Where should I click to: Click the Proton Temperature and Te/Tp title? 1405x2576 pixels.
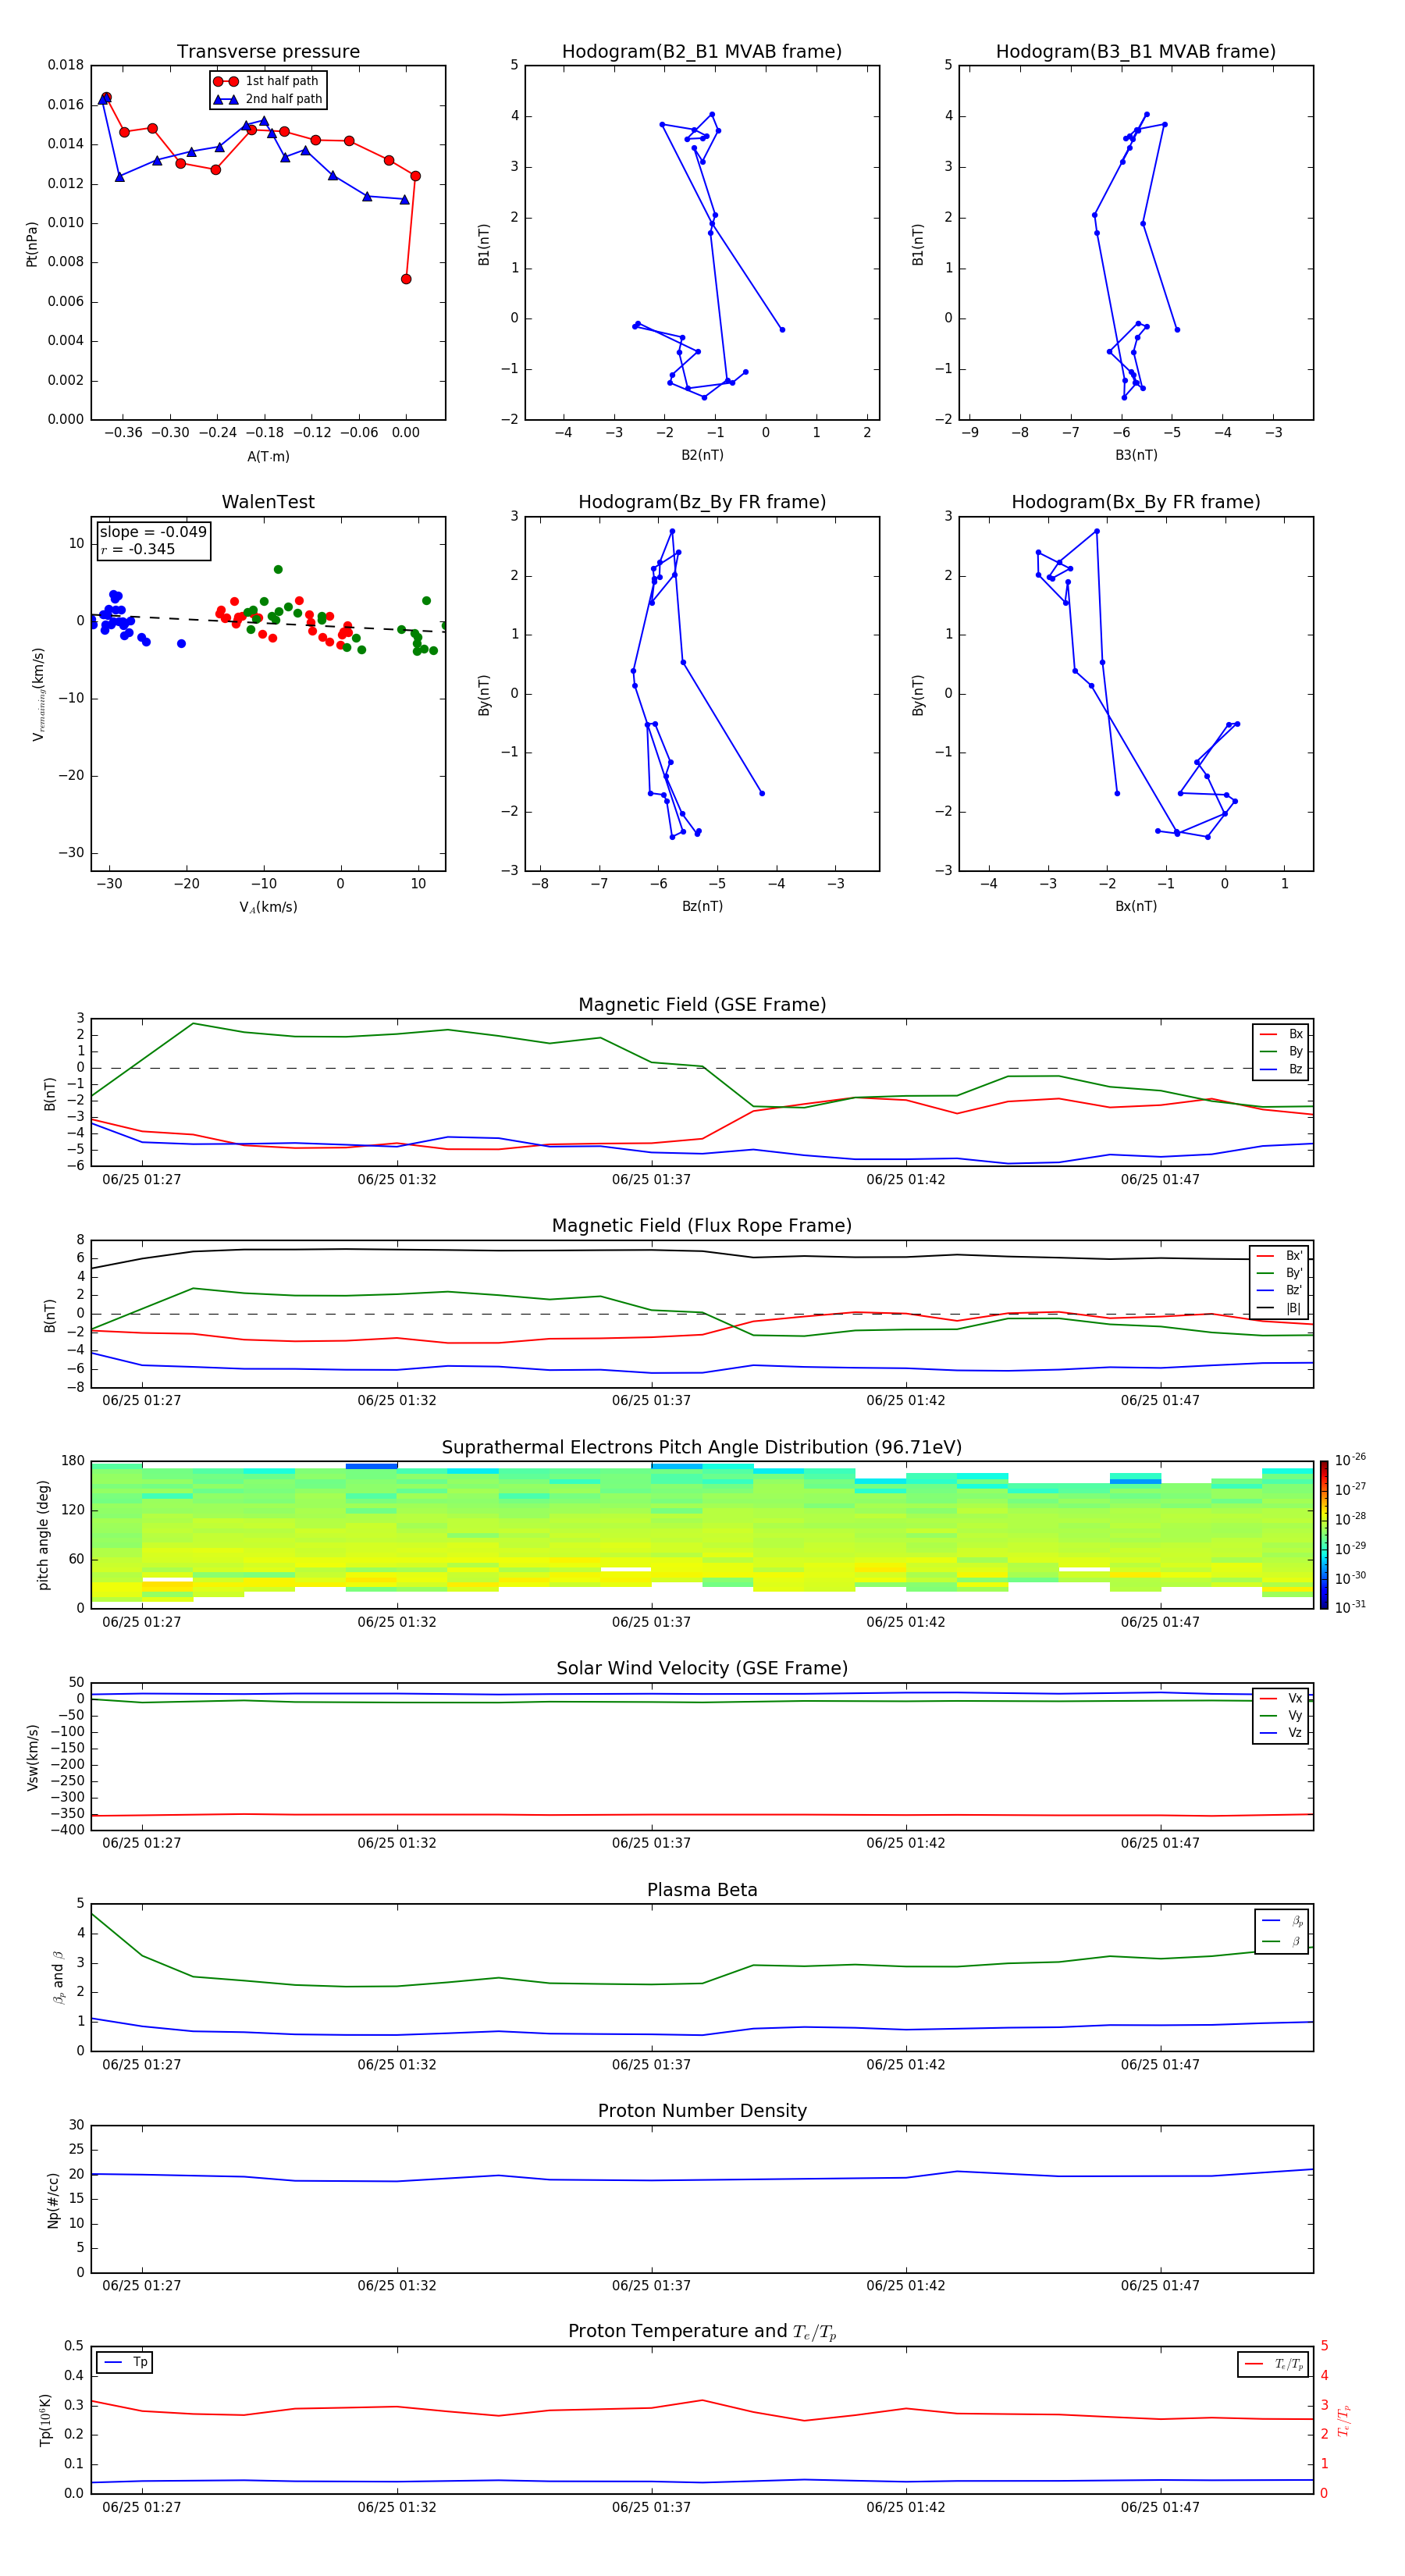pos(702,2332)
